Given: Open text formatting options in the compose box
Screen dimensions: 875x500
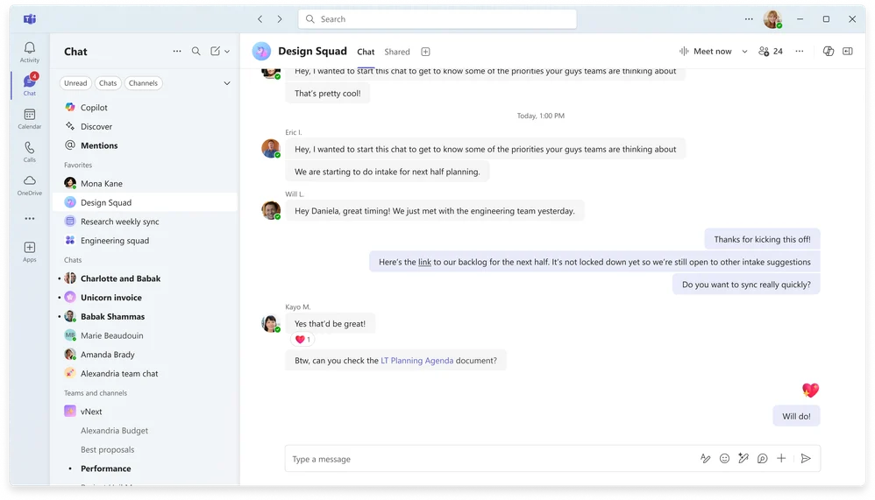Looking at the screenshot, I should pyautogui.click(x=705, y=459).
